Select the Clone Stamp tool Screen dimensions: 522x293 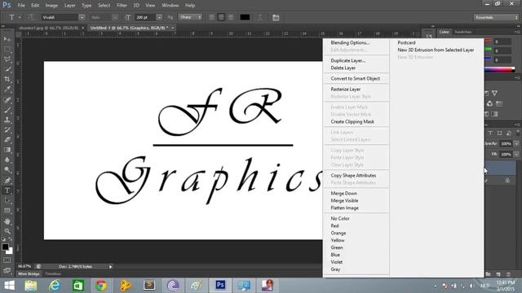pyautogui.click(x=7, y=120)
